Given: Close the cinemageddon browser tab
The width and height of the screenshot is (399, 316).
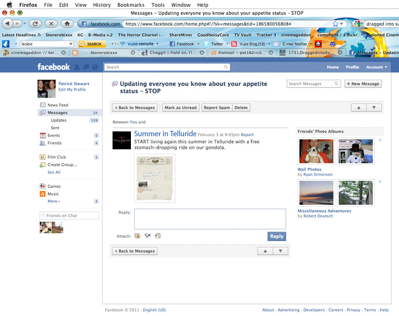Looking at the screenshot, I should (64, 53).
